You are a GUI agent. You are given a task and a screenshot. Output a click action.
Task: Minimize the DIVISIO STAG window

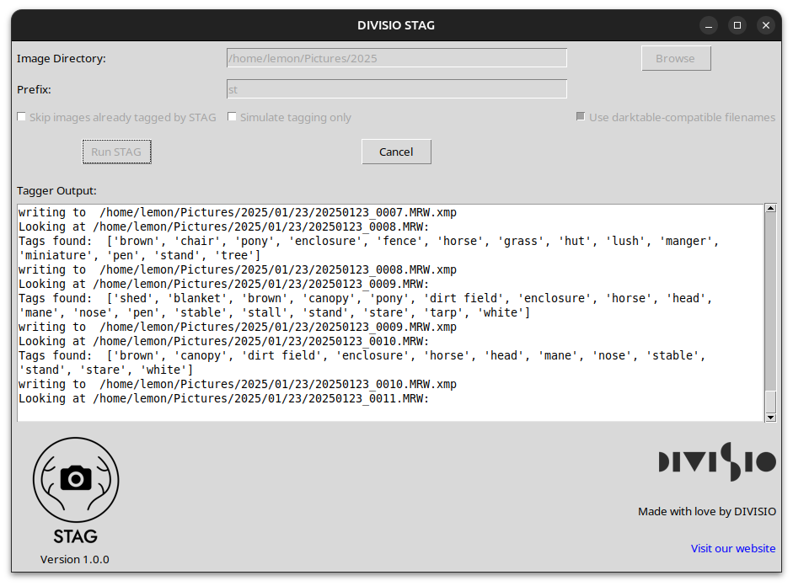pyautogui.click(x=709, y=25)
